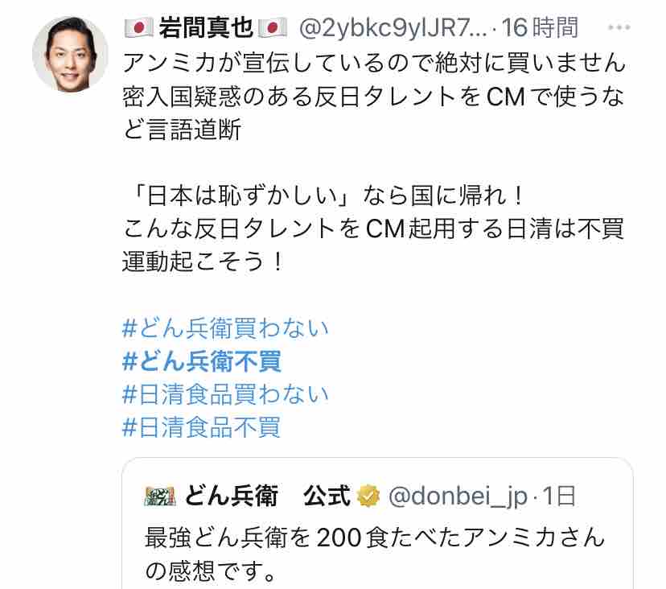Screen dimensions: 666x589
Task: Click the Japanese flag emoji after the name
Action: click(272, 28)
